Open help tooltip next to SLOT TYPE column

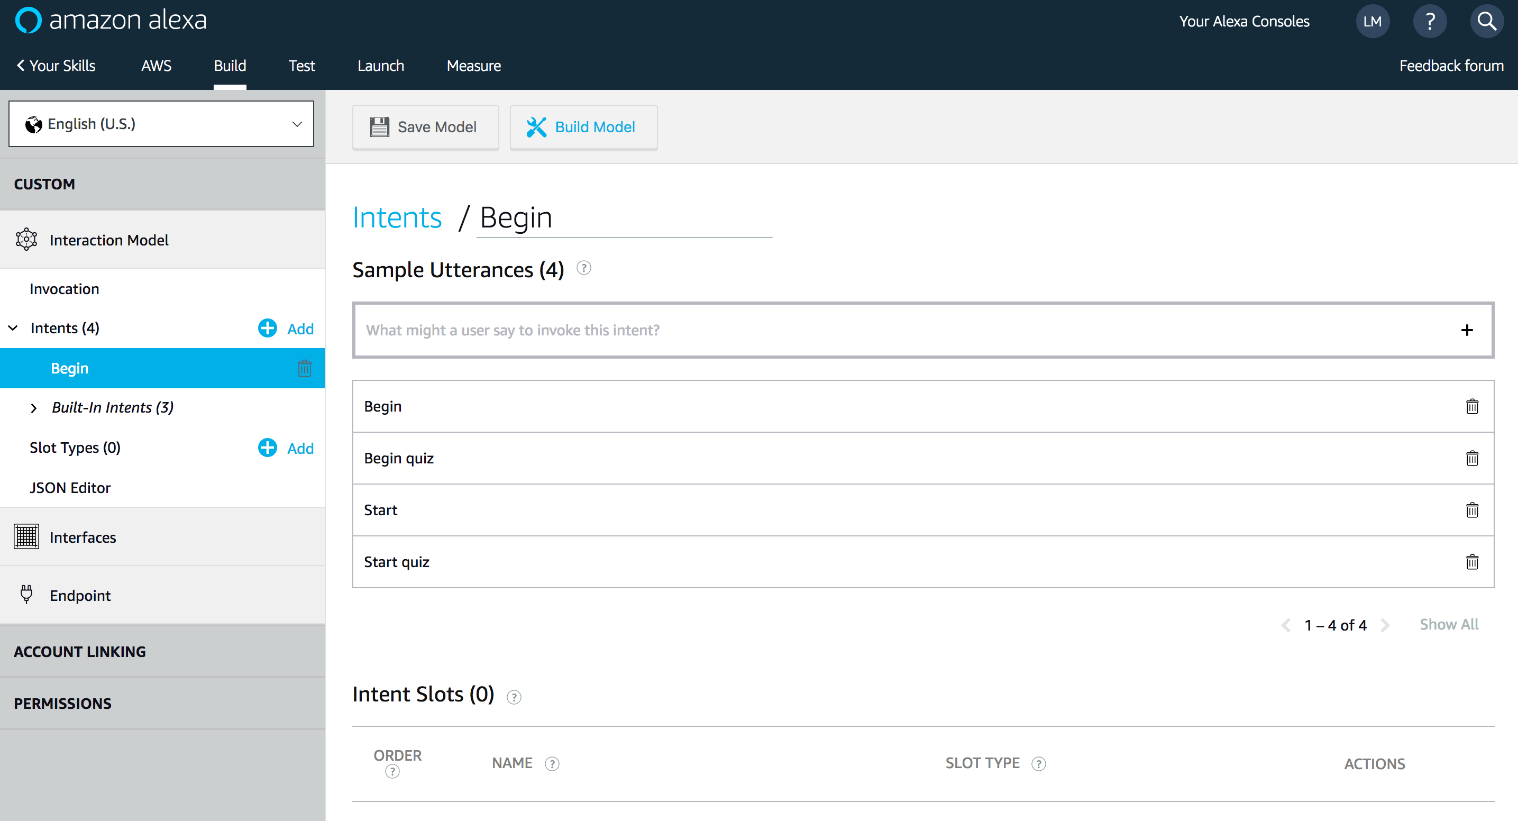click(x=1038, y=764)
